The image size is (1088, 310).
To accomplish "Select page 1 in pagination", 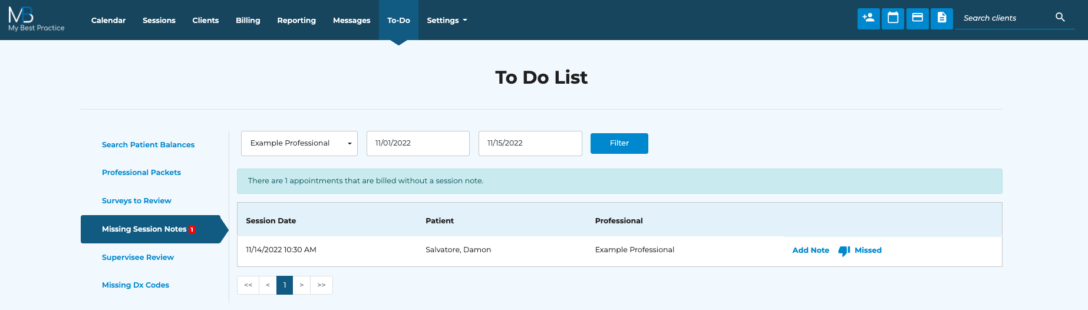I will tap(285, 285).
